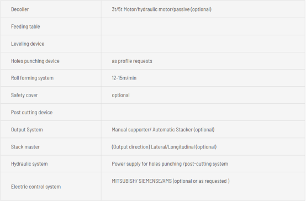The width and height of the screenshot is (306, 201).
Task: Click the empty Feeding table value cell
Action: [203, 27]
